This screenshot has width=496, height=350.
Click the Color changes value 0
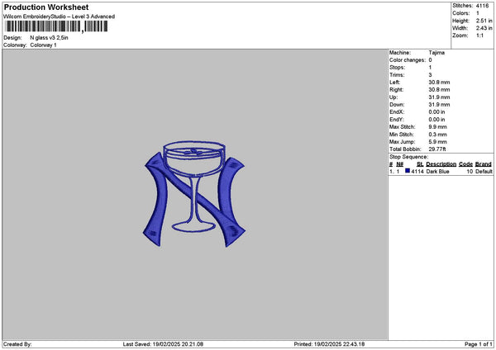(x=430, y=60)
